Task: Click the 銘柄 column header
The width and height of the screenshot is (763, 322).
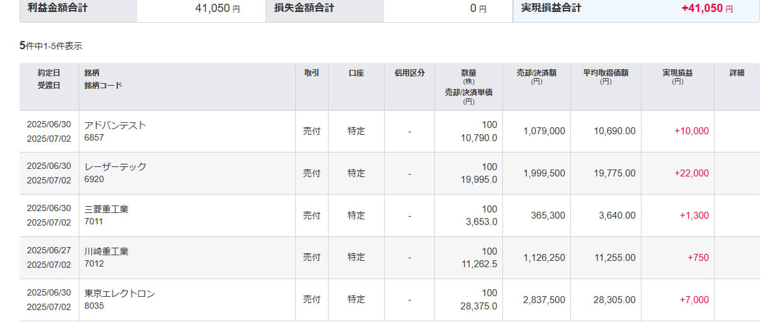Action: [x=92, y=73]
